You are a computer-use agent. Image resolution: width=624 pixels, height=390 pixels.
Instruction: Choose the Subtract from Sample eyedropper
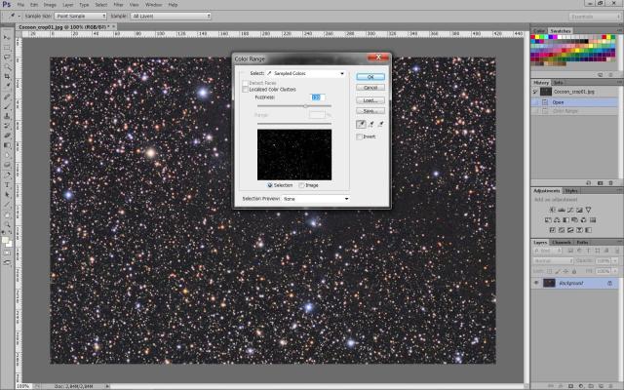click(x=382, y=125)
